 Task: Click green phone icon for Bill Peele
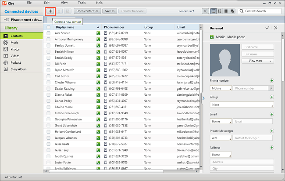[x=98, y=64]
